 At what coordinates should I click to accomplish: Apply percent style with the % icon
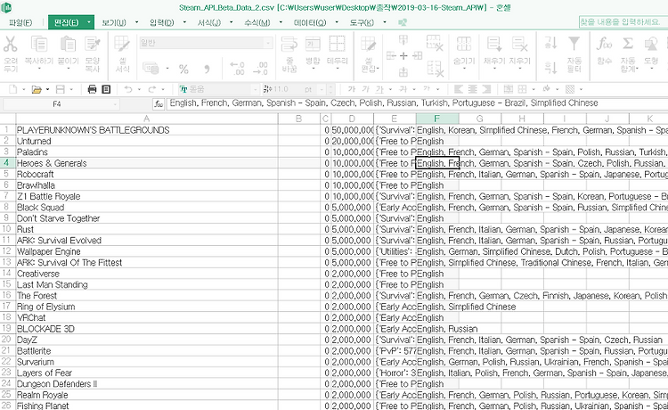tap(183, 69)
